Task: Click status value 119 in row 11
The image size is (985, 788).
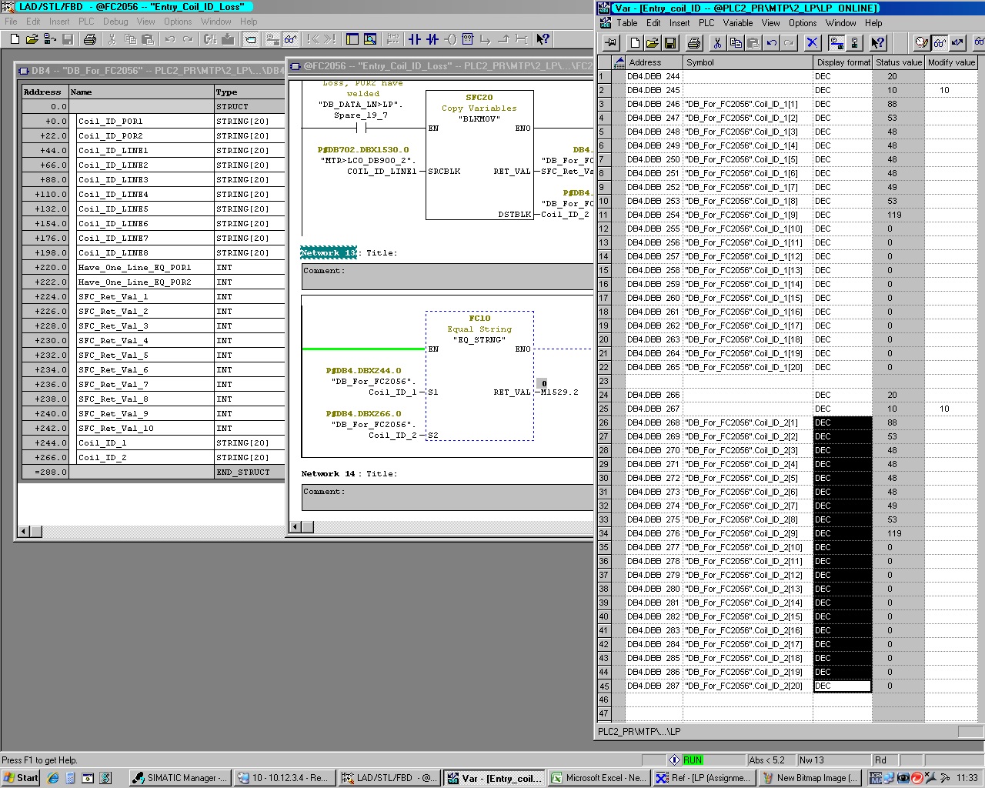Action: [899, 215]
